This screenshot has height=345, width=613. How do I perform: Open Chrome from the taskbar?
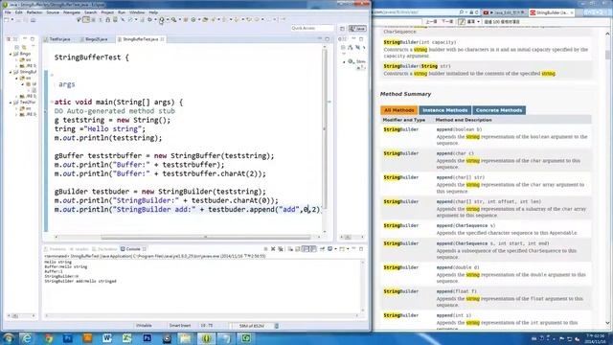[x=49, y=338]
